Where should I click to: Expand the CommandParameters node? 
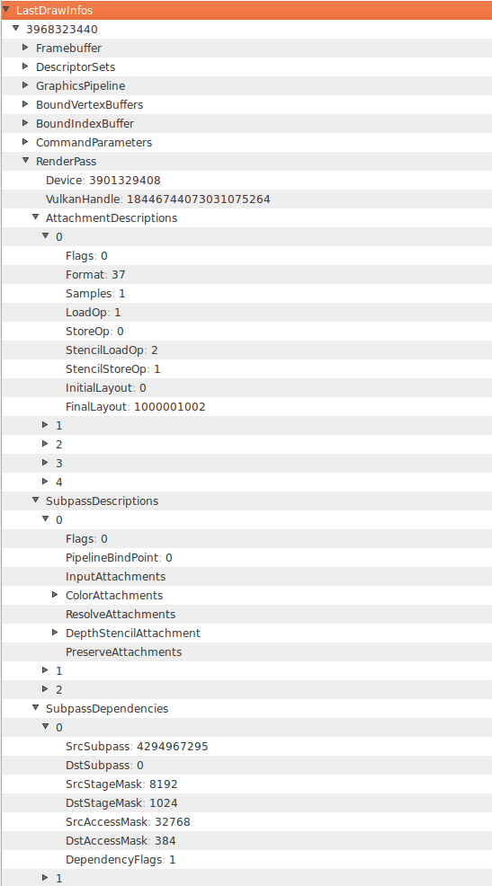click(25, 142)
